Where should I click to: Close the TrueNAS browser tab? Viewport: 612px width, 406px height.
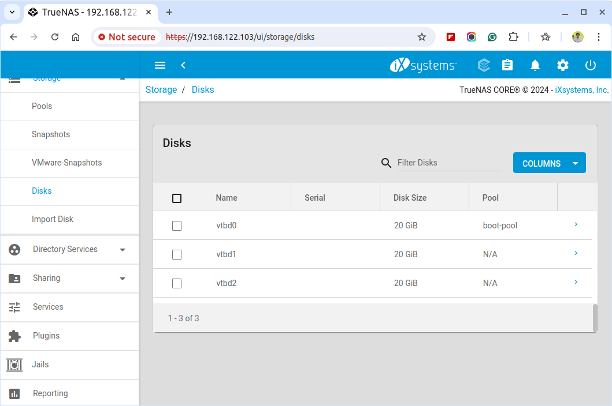coord(149,12)
